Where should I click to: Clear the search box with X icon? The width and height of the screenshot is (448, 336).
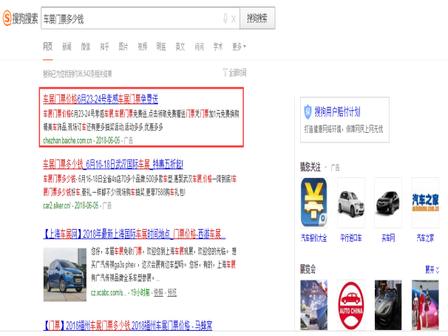(234, 19)
